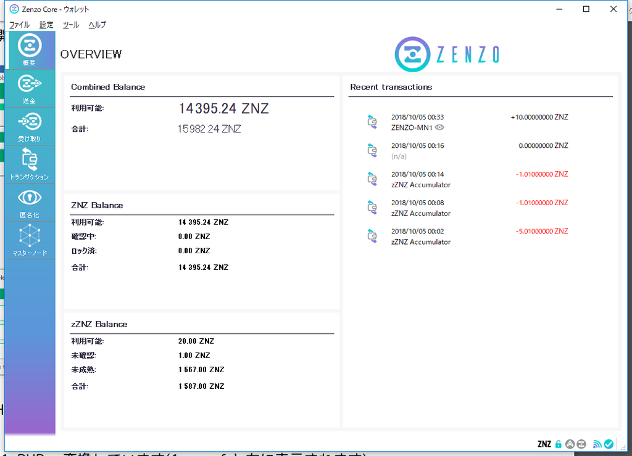Click the zZNZ unconfirmed 1.00 ZNZ value
632x456 pixels.
(194, 356)
